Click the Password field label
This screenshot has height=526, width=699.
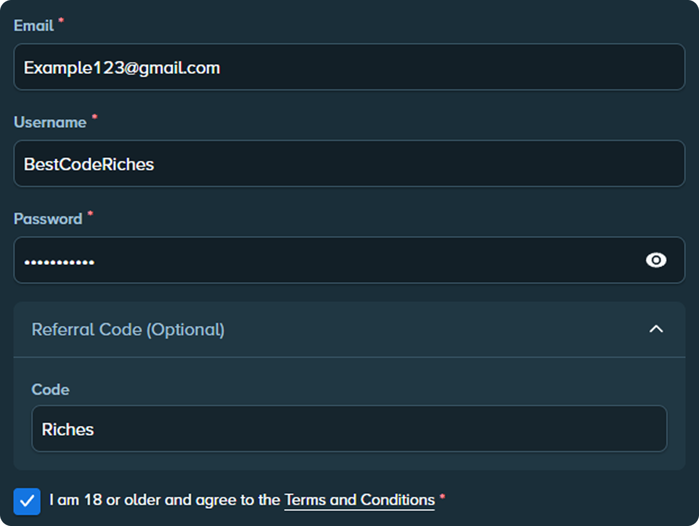(48, 219)
